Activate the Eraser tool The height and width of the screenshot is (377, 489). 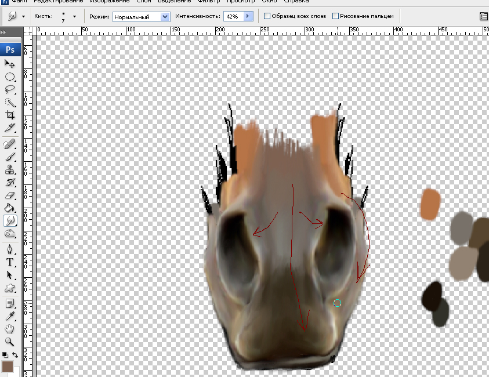click(10, 195)
